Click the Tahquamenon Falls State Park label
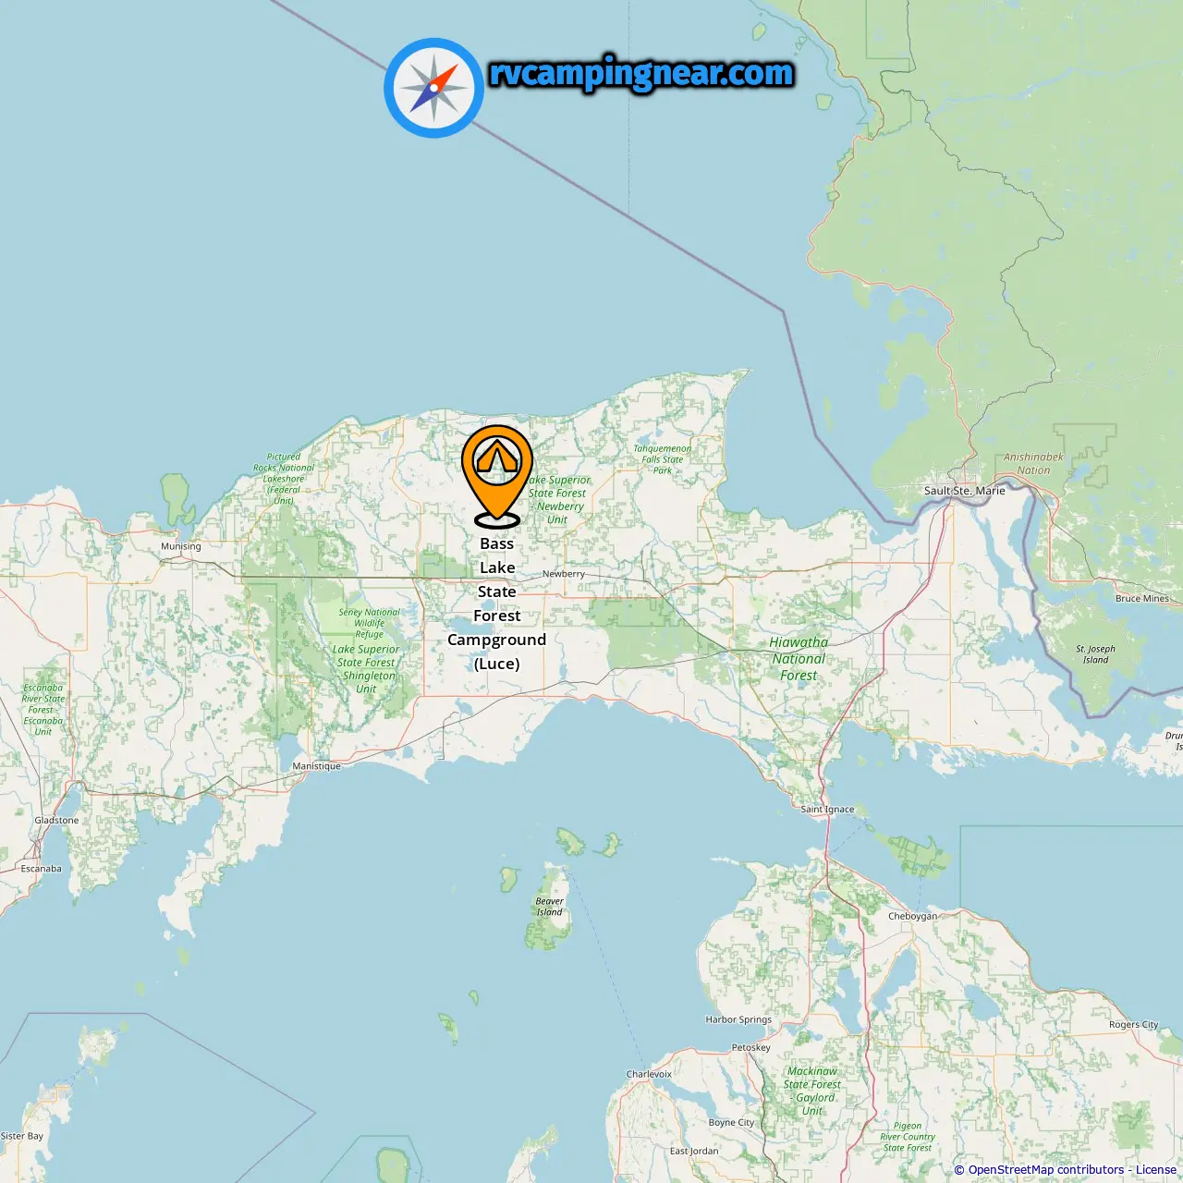The image size is (1183, 1183). tap(662, 459)
